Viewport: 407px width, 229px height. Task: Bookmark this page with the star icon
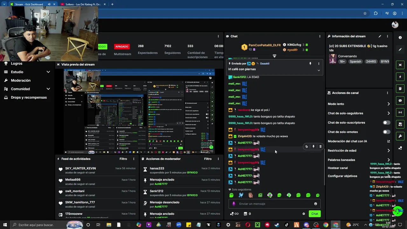365,13
